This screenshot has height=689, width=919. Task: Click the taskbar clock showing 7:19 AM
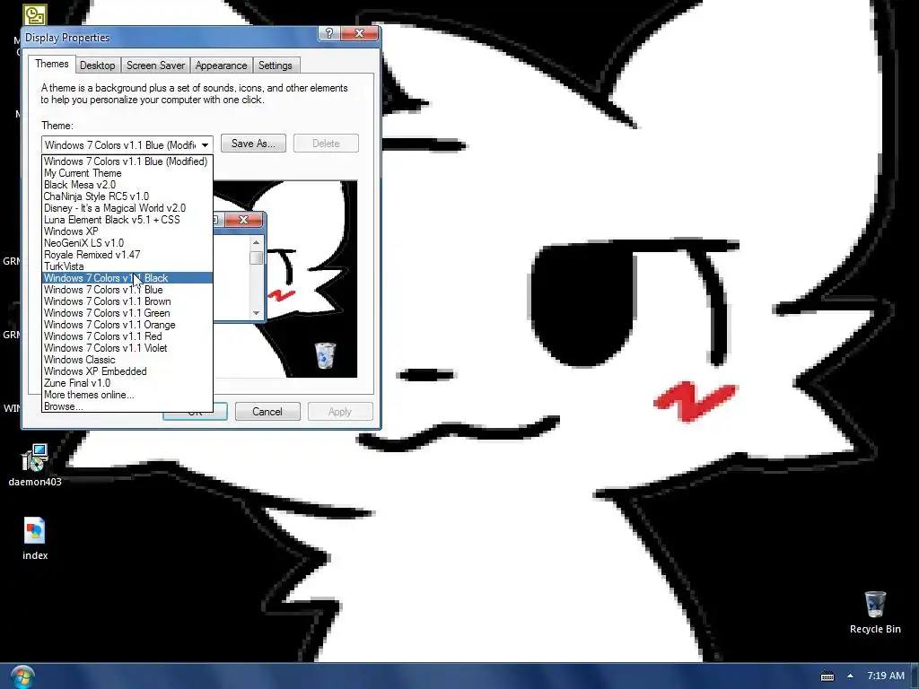[x=886, y=676]
